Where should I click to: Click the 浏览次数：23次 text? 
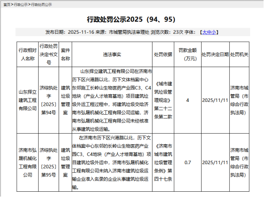pos(167,32)
